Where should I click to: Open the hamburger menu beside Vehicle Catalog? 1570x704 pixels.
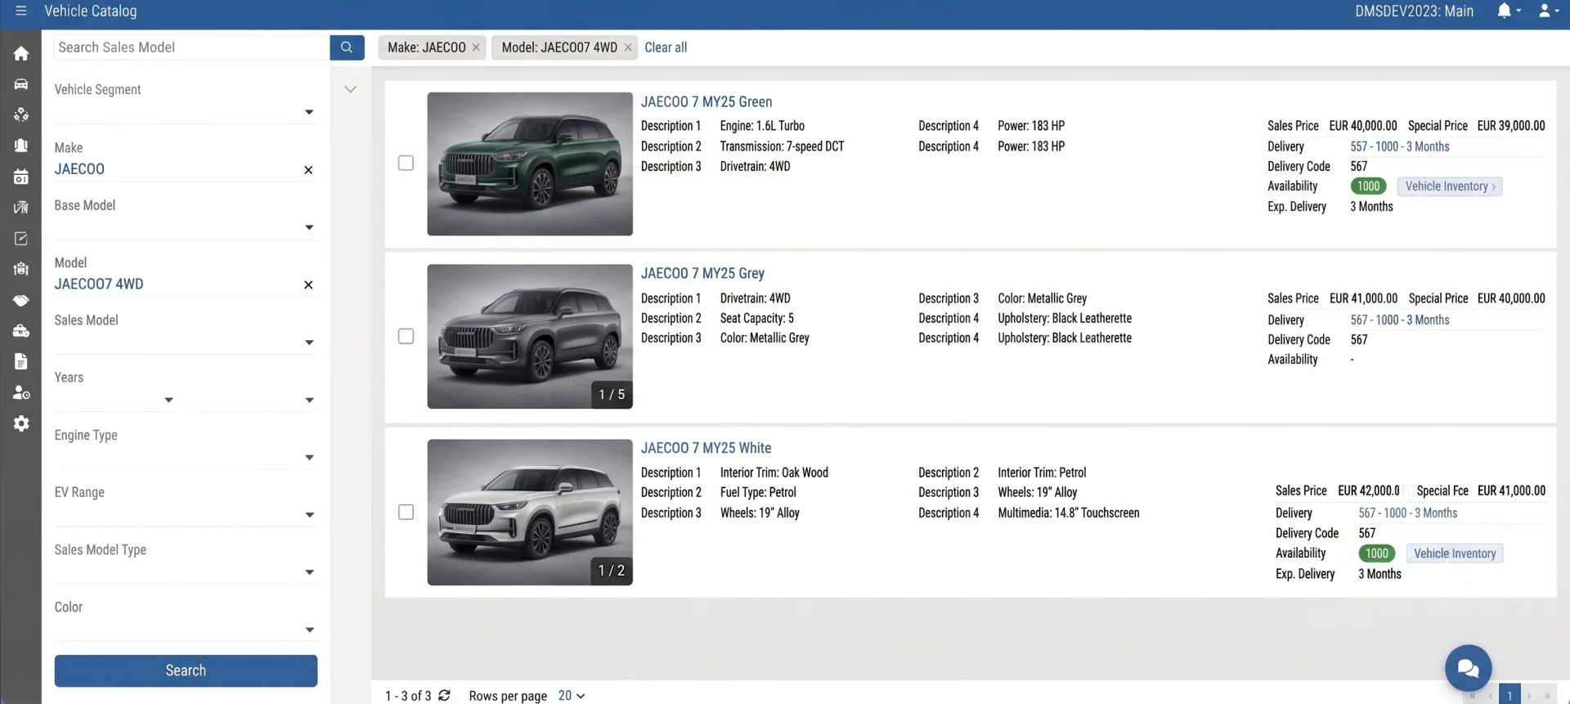tap(21, 11)
